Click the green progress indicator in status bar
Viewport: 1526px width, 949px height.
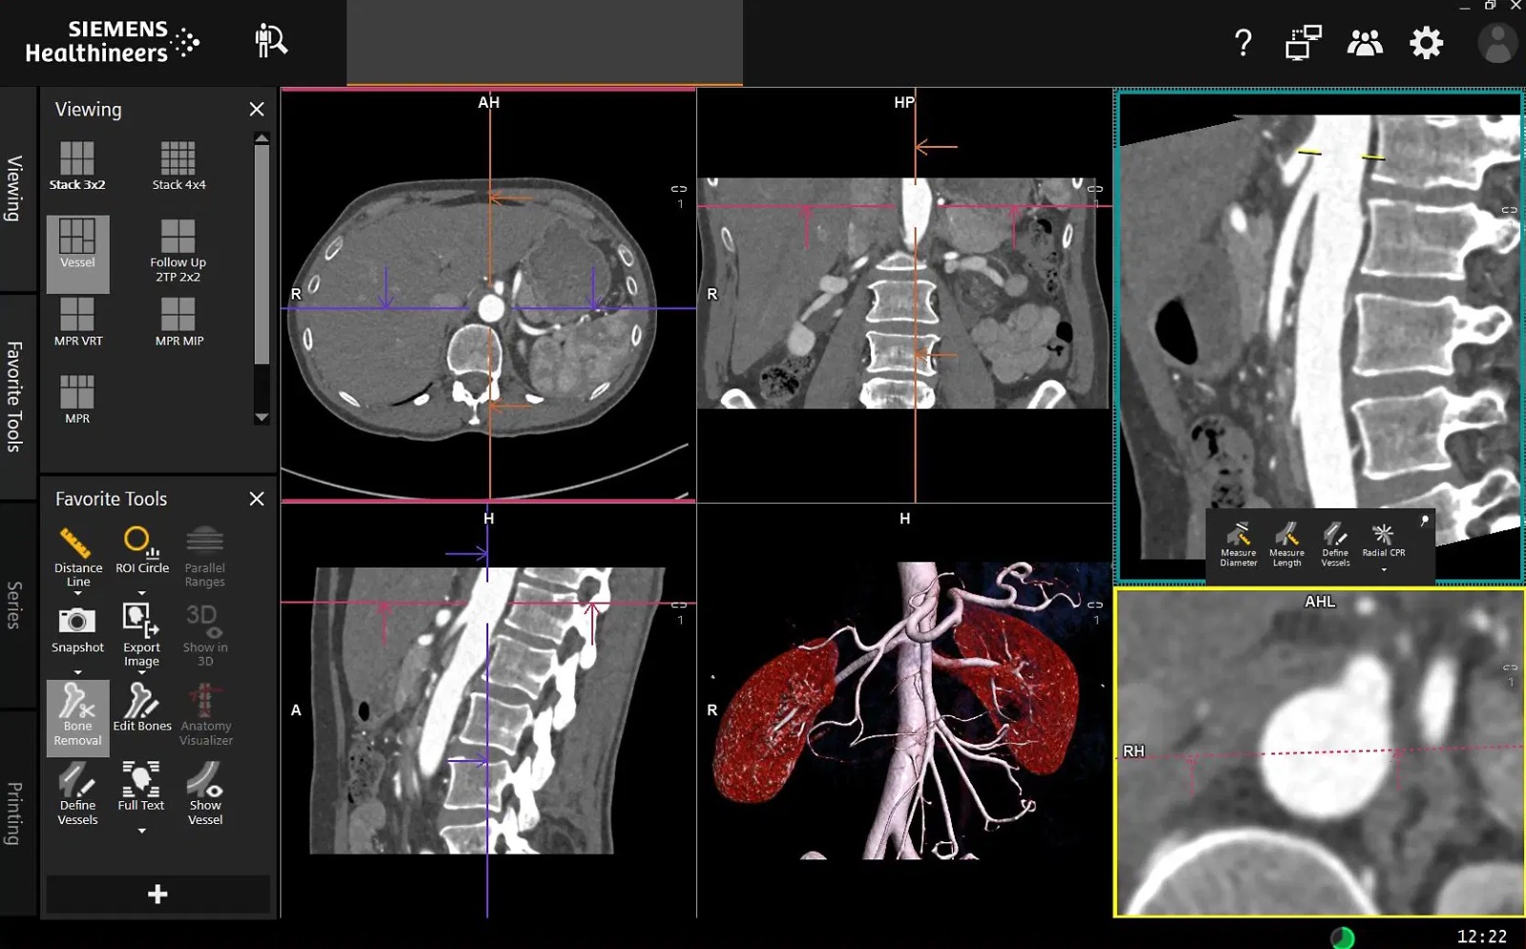(1342, 938)
